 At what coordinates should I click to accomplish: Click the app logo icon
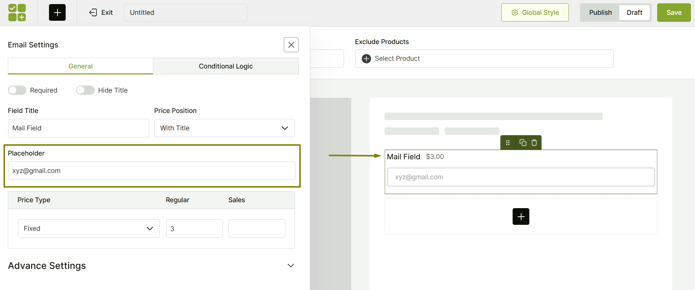click(17, 13)
